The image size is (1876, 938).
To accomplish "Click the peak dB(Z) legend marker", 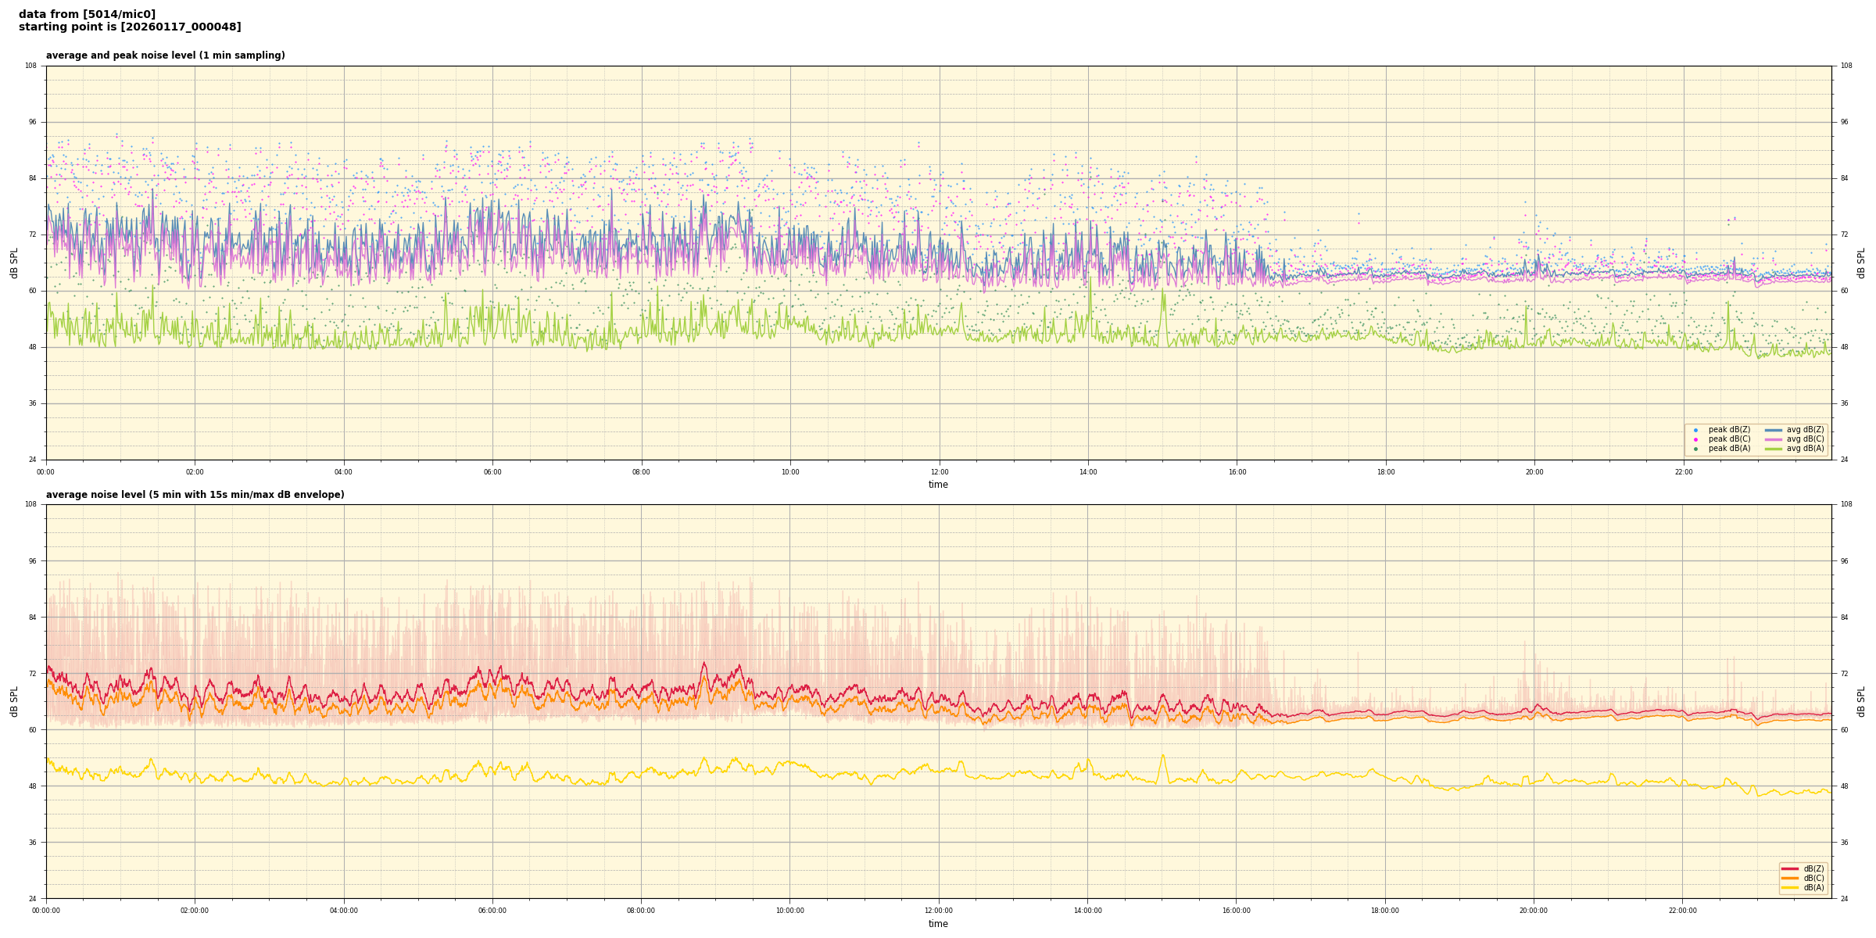I will tap(1695, 430).
